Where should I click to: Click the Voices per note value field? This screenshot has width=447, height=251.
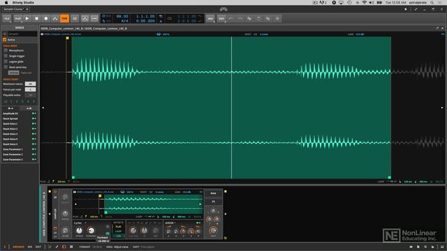tap(30, 89)
